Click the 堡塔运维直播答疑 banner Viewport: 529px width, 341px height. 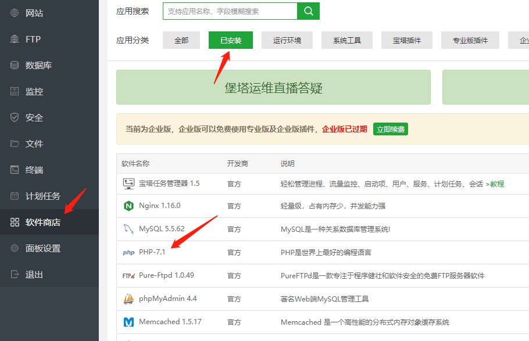click(273, 87)
